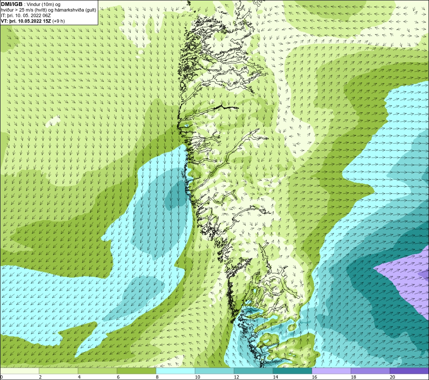The height and width of the screenshot is (380, 429).
Task: Click the legend scale label '18'
Action: (x=353, y=377)
